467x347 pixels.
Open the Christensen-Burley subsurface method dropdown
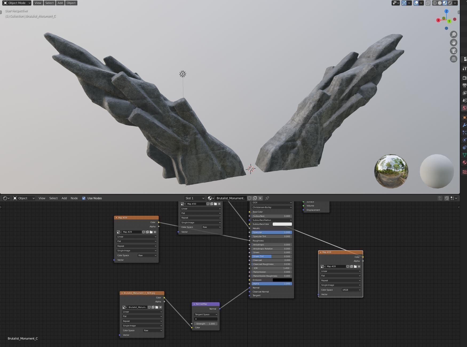tap(272, 207)
